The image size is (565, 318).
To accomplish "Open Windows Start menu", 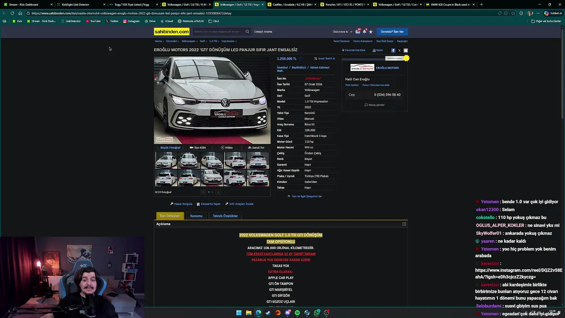I will click(x=239, y=313).
